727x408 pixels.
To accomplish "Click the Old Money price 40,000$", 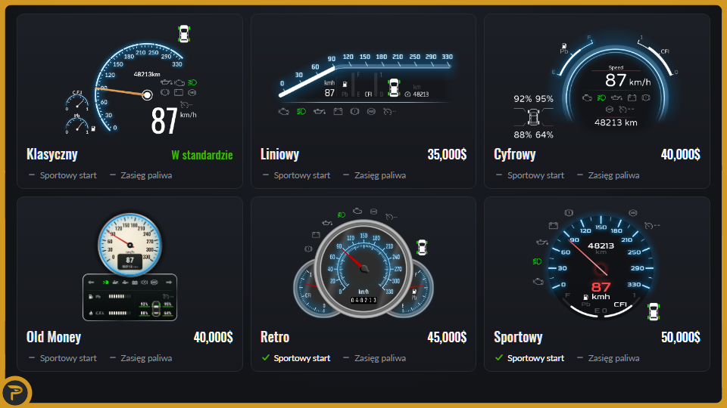I will [x=214, y=337].
